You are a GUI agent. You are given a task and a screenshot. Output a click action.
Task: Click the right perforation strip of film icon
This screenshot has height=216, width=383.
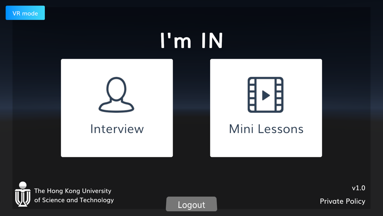point(279,95)
